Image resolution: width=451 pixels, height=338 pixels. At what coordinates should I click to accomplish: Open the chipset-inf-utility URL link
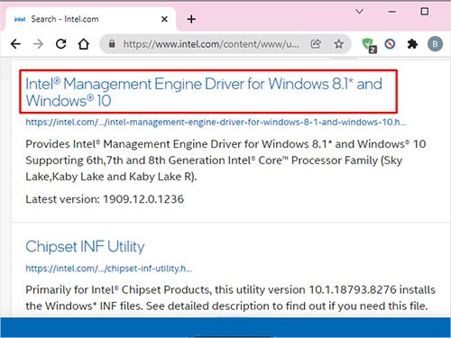tap(108, 269)
